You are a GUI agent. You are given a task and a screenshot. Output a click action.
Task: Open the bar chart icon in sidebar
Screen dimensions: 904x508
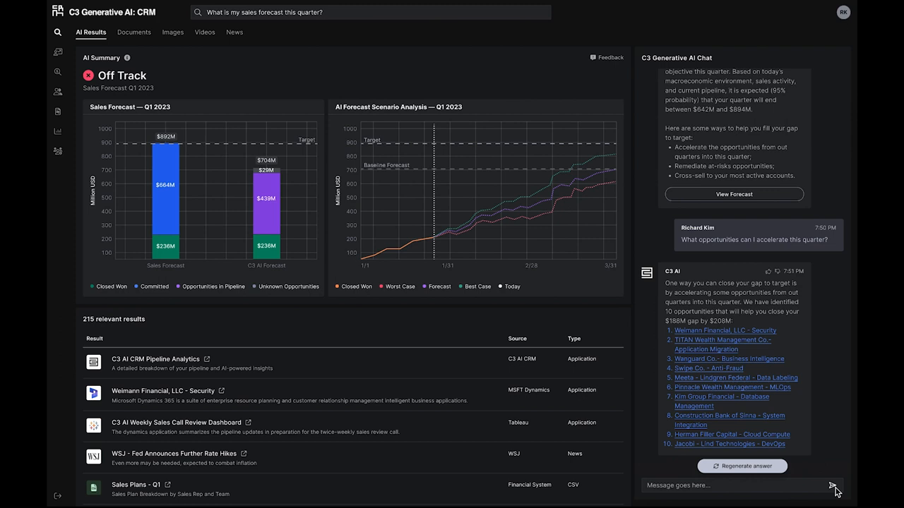58,131
